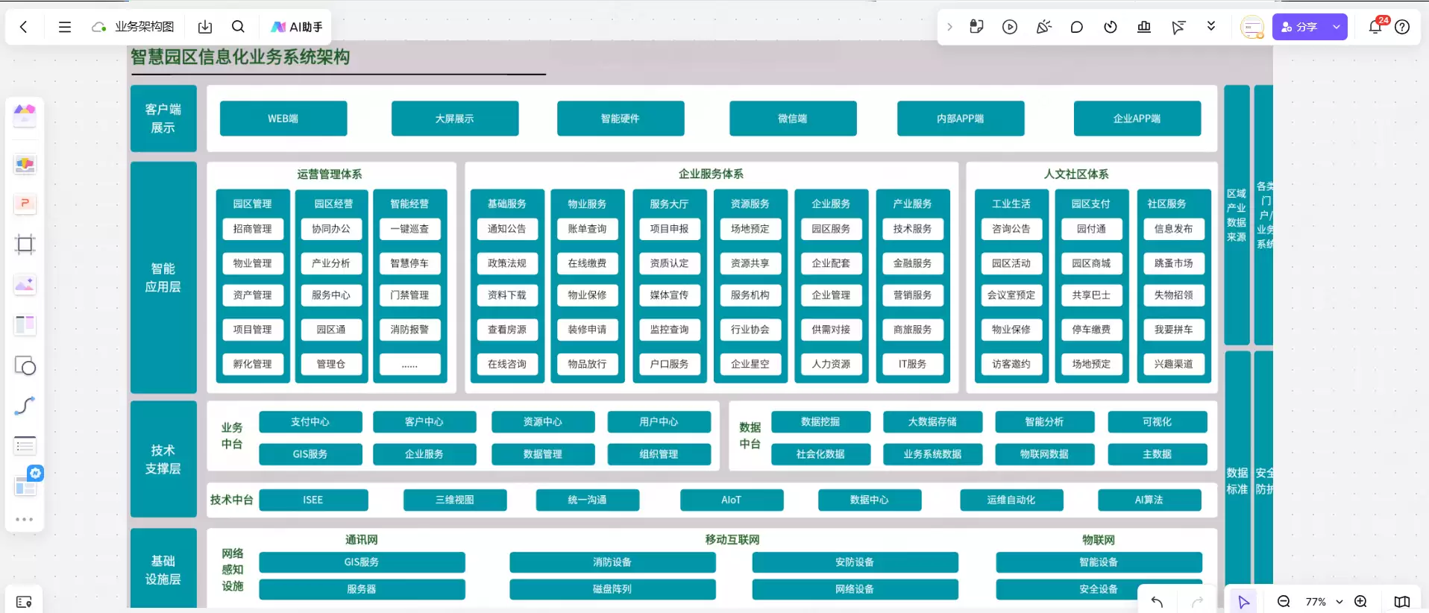Open version history clock icon

[1111, 27]
